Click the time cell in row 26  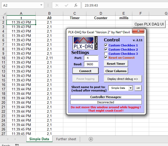[x=21, y=129]
